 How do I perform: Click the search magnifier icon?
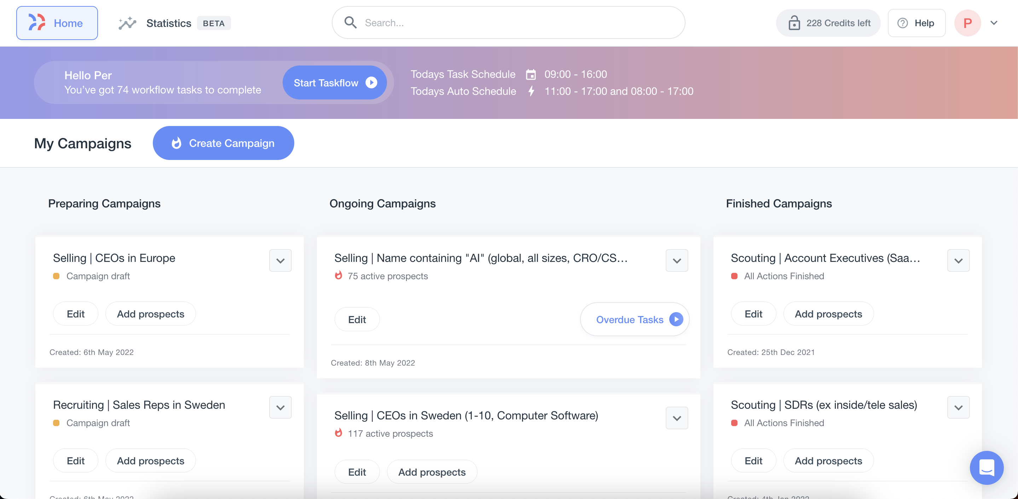click(350, 23)
